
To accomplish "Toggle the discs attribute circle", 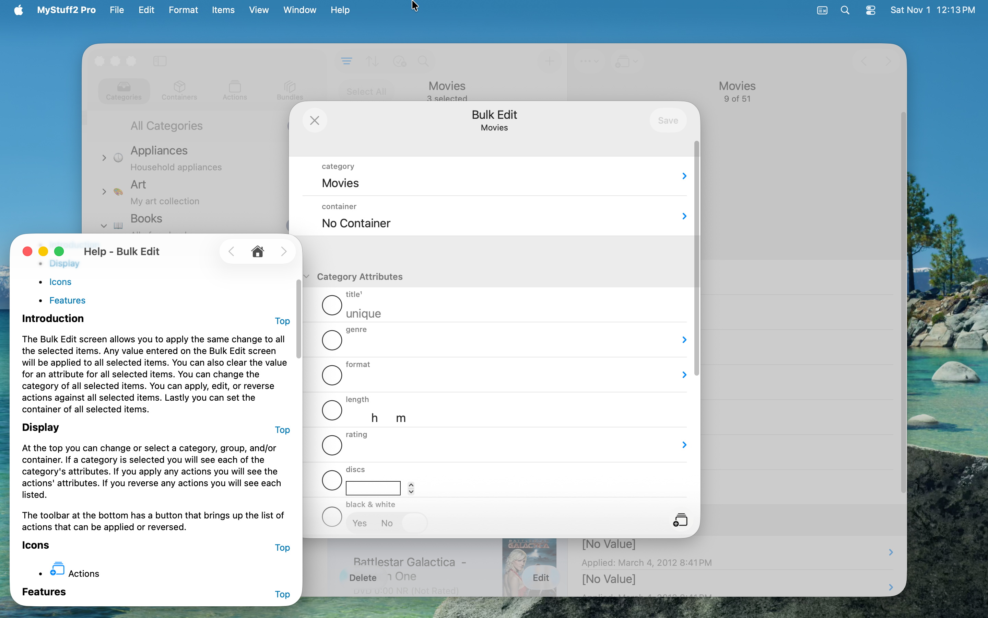I will 331,480.
